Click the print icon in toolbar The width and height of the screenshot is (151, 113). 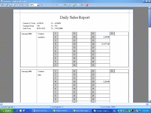point(10,5)
